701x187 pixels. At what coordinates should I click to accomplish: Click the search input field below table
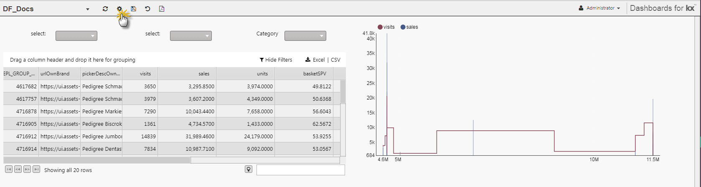tap(300, 170)
